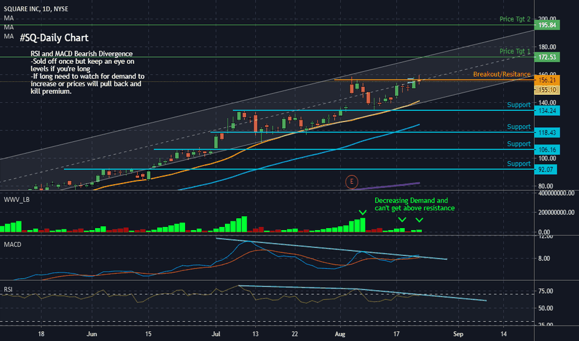This screenshot has width=579, height=341.
Task: Click the 22 date on the time axis
Action: click(x=294, y=334)
